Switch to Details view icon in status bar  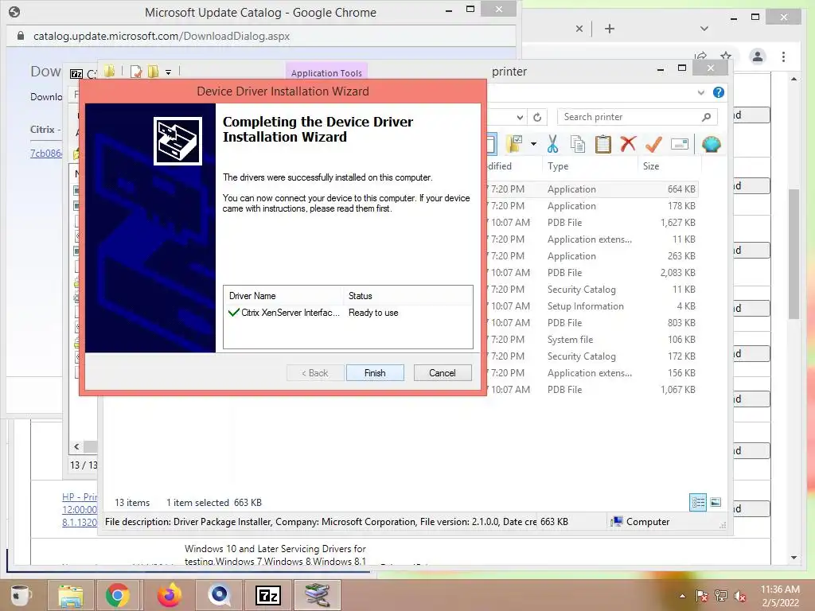[697, 502]
